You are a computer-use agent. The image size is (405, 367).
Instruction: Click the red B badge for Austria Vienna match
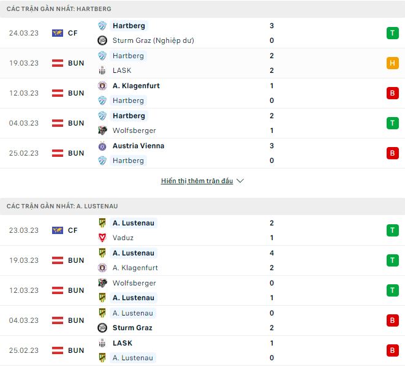[x=392, y=153]
